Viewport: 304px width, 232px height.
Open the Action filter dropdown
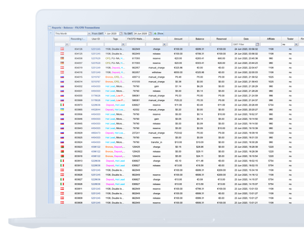pos(164,44)
